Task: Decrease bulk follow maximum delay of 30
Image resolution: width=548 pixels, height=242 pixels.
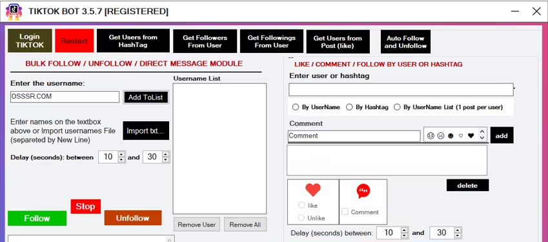Action: tap(166, 159)
